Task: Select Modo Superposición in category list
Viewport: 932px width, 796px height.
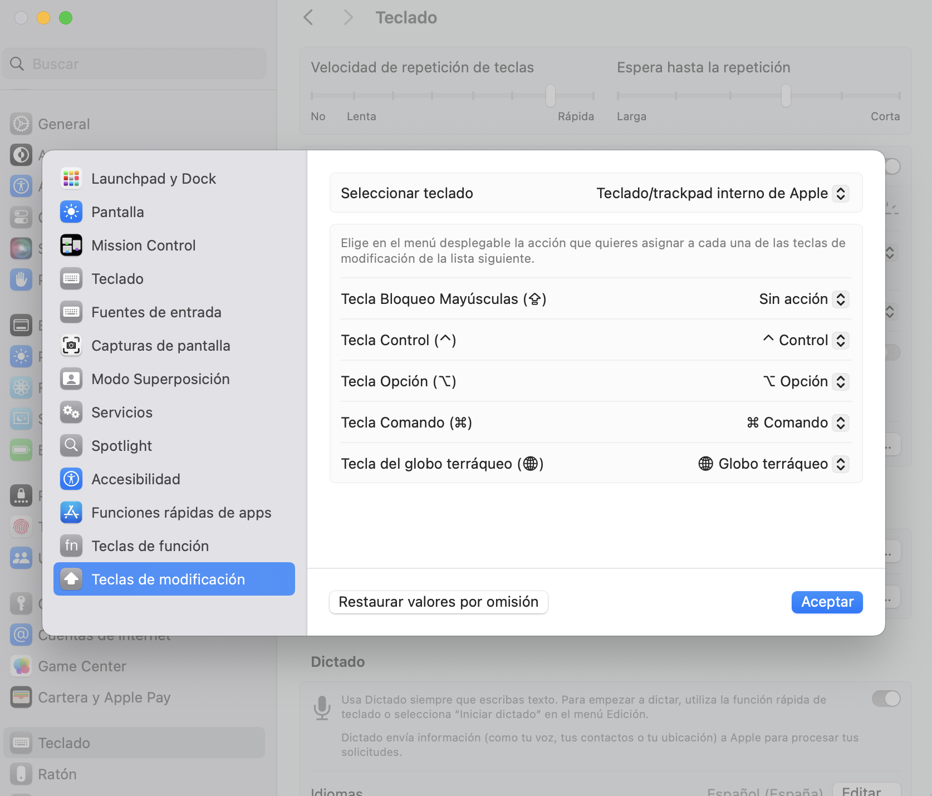Action: pos(160,379)
